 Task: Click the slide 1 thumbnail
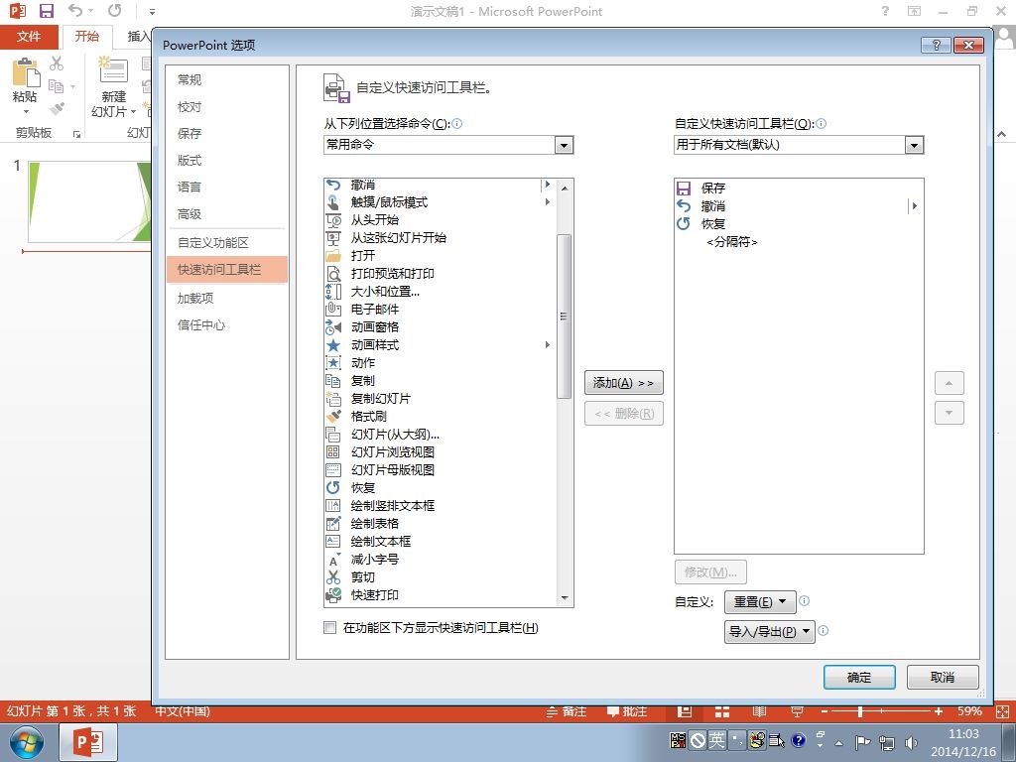(89, 201)
